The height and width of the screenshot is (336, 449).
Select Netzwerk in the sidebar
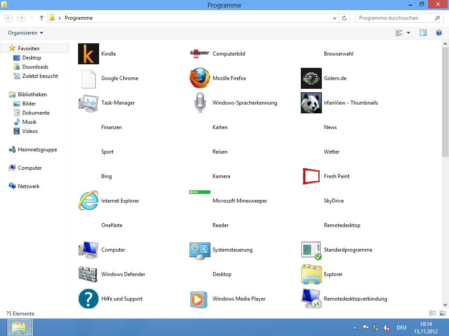pyautogui.click(x=29, y=186)
